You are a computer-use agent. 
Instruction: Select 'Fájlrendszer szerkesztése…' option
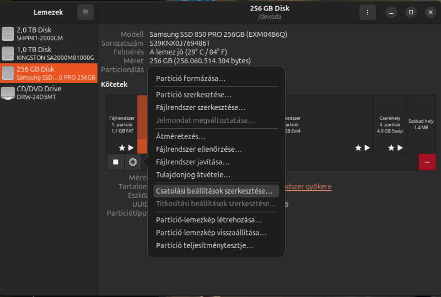(201, 108)
